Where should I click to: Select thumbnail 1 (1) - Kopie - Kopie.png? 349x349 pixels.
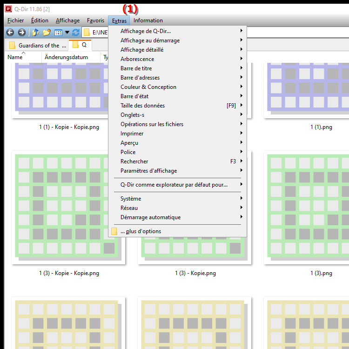[60, 90]
